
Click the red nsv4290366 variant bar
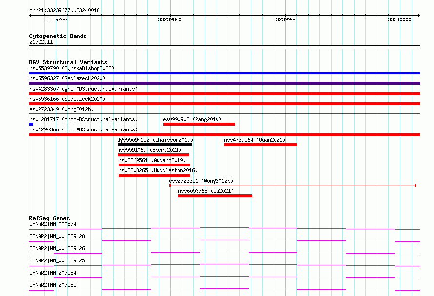pos(224,134)
